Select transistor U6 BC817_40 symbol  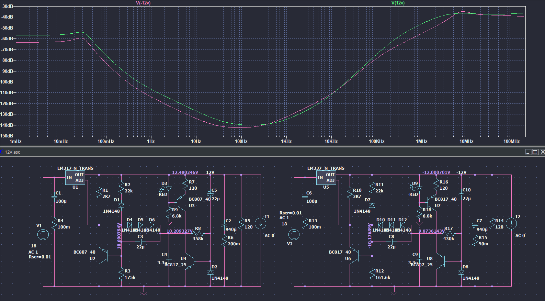point(354,256)
